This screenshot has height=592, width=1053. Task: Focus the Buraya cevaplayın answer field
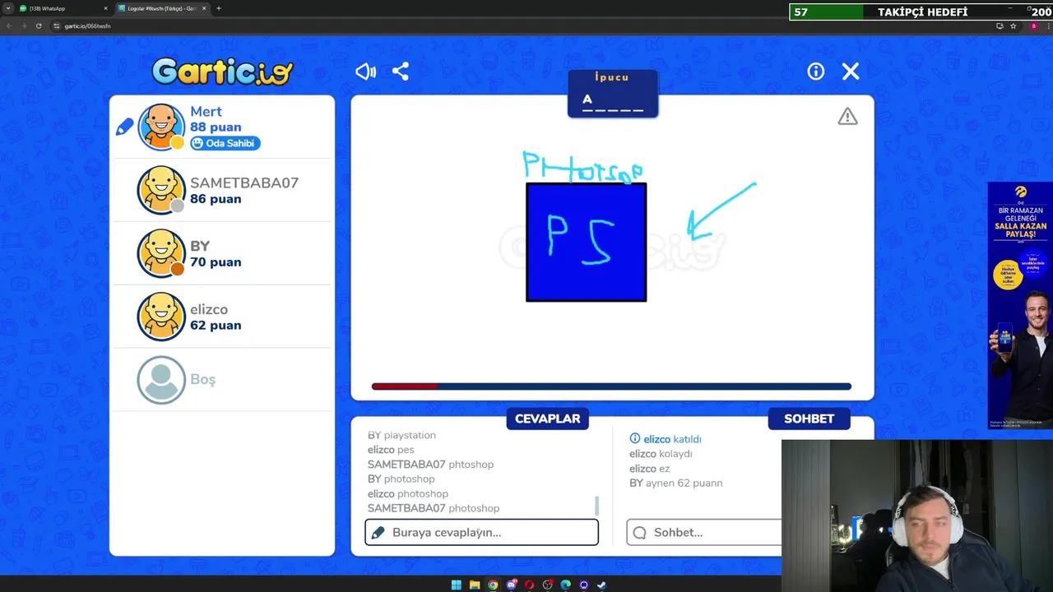pos(481,532)
